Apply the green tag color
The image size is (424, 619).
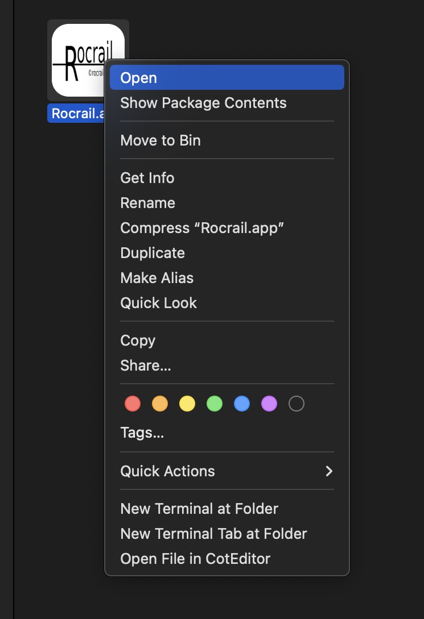(215, 404)
